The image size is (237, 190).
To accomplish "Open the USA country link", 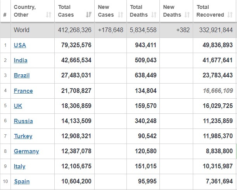I will [x=20, y=45].
